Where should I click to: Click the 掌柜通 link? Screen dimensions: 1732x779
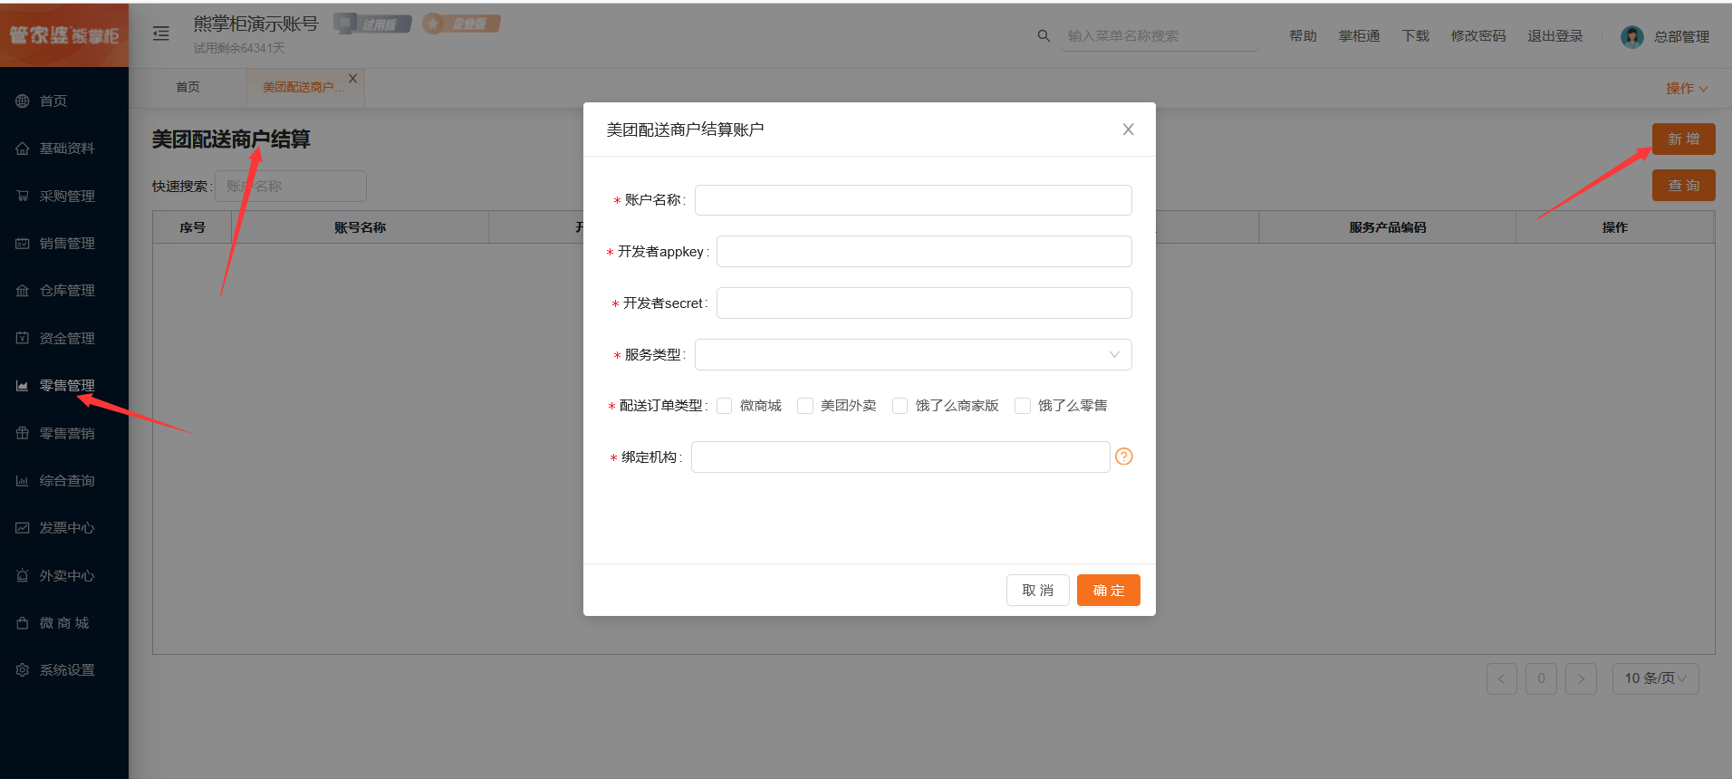pyautogui.click(x=1359, y=35)
